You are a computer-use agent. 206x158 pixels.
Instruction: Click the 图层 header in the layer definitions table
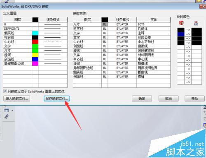pos(18,19)
